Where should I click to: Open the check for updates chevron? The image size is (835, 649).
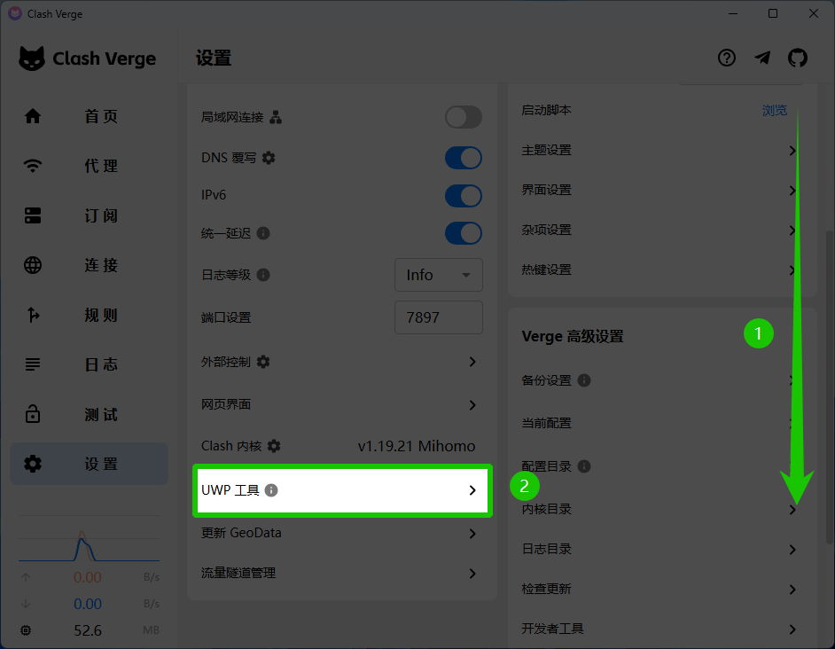click(792, 590)
